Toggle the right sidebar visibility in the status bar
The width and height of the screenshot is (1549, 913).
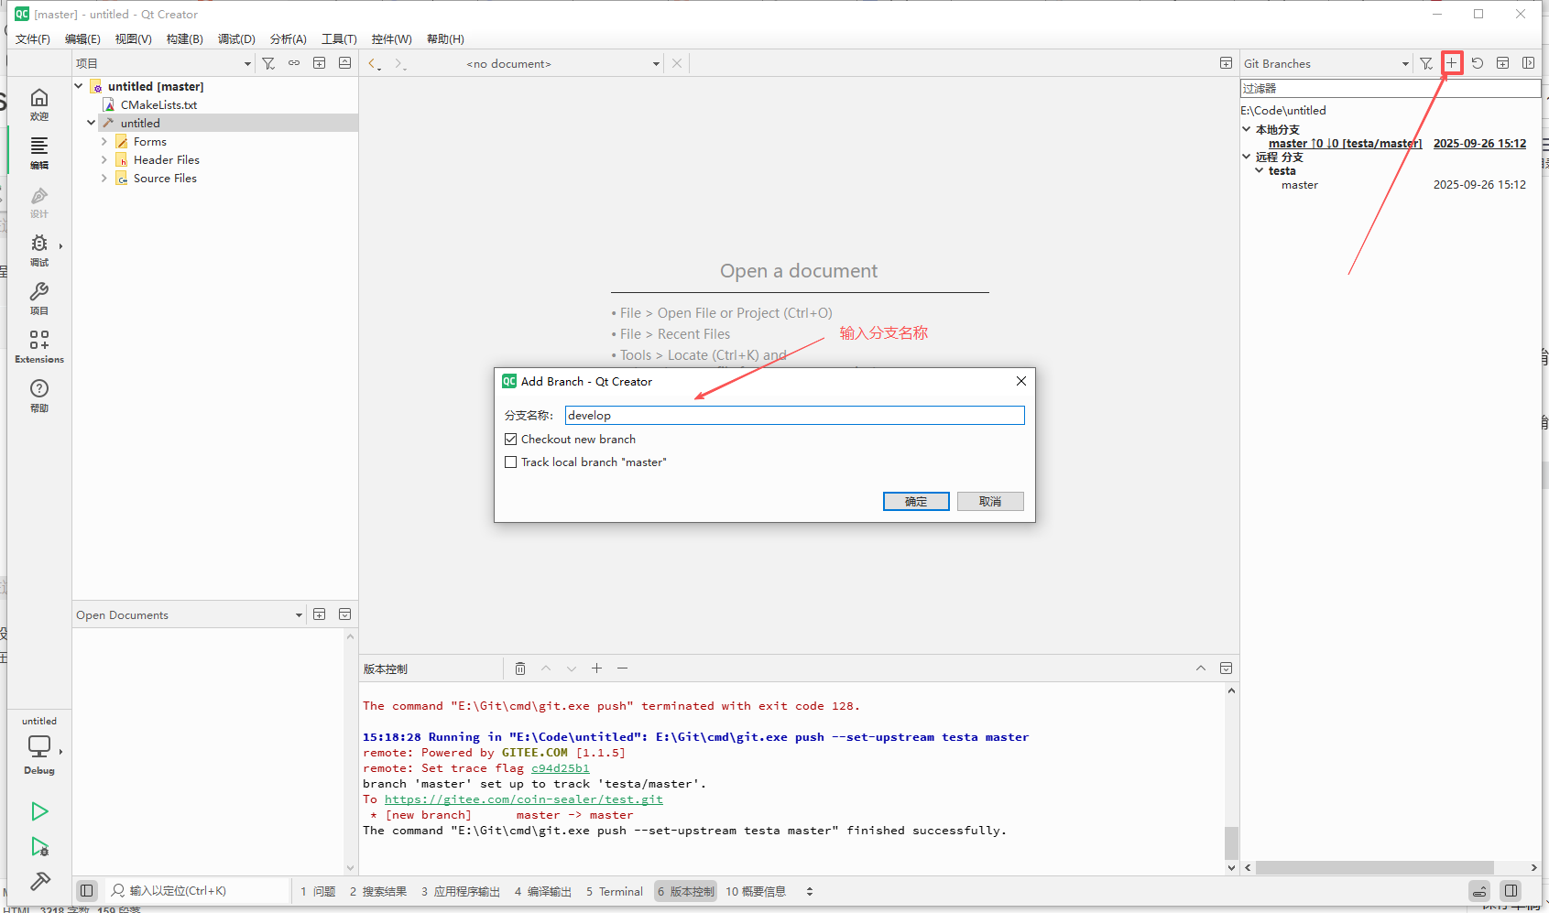[1511, 890]
